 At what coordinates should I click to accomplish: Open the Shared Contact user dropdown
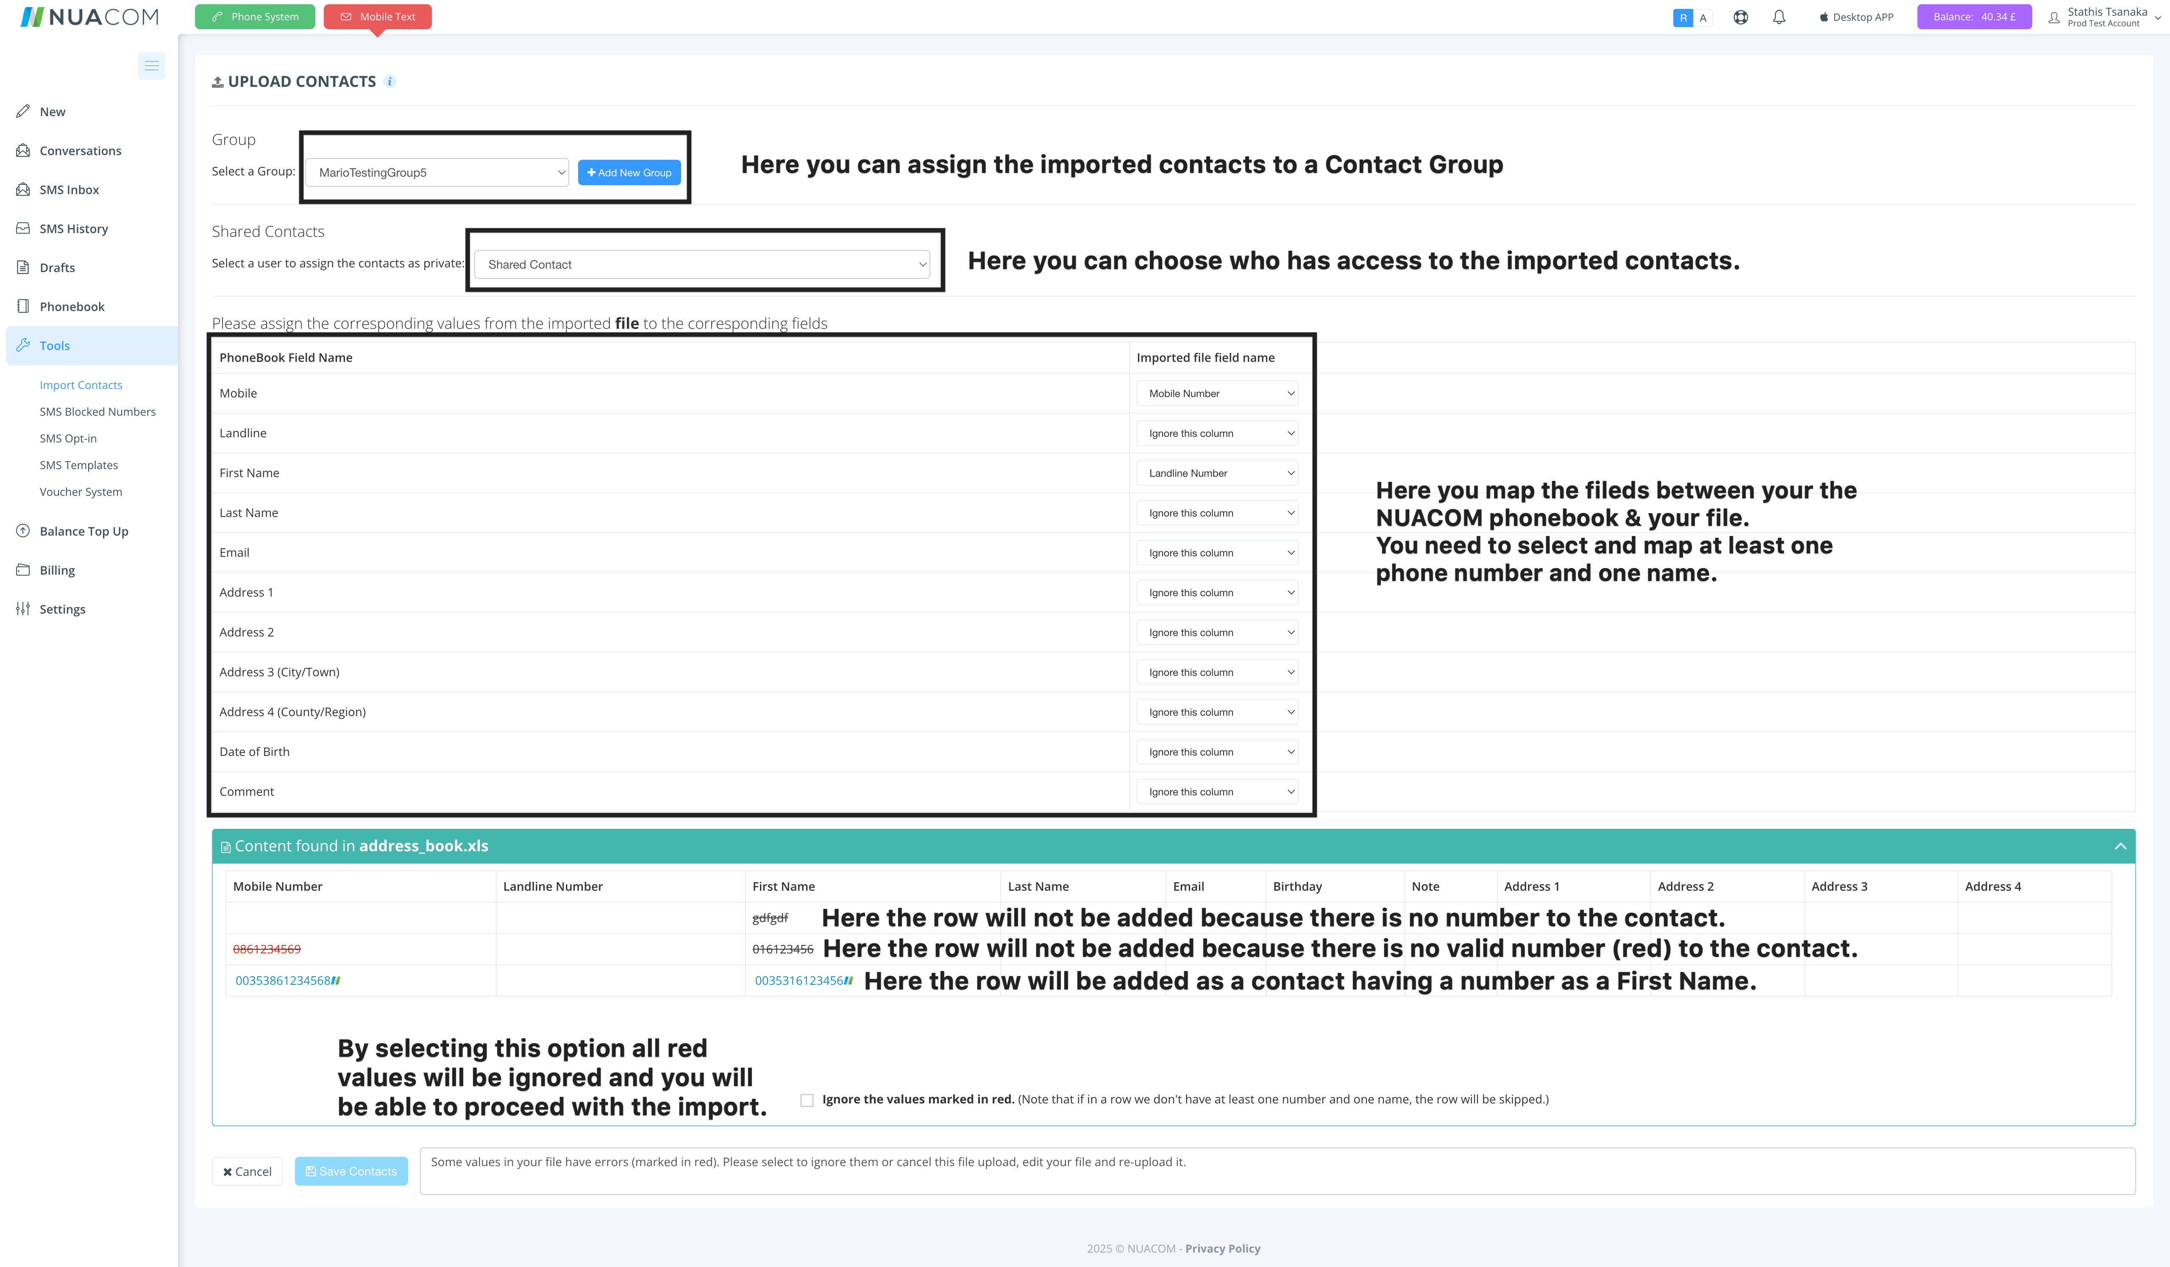pyautogui.click(x=702, y=265)
